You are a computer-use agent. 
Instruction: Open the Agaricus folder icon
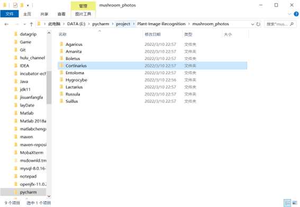point(61,44)
